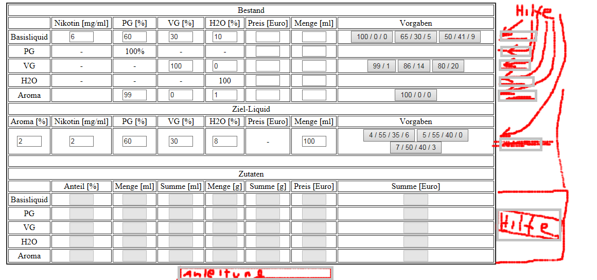
Task: Click the Aroma row H2O percent field
Action: click(x=225, y=95)
